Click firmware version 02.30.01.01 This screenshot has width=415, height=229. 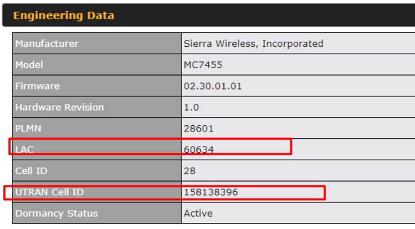(213, 86)
